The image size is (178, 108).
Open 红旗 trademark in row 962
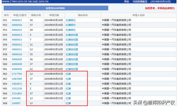click(68, 74)
